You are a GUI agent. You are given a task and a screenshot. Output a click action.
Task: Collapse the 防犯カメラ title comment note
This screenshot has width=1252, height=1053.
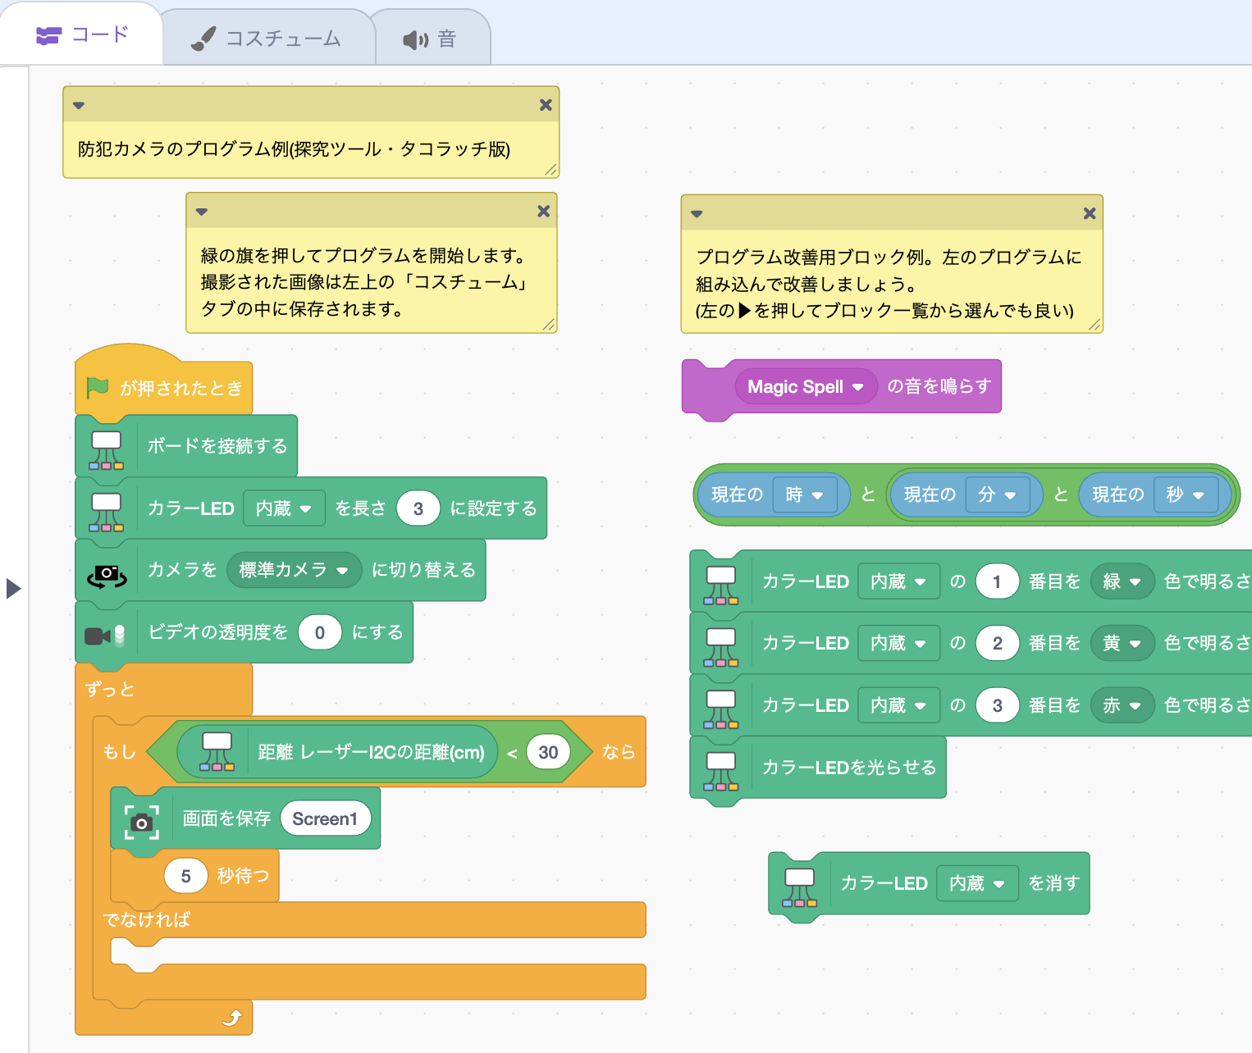79,105
